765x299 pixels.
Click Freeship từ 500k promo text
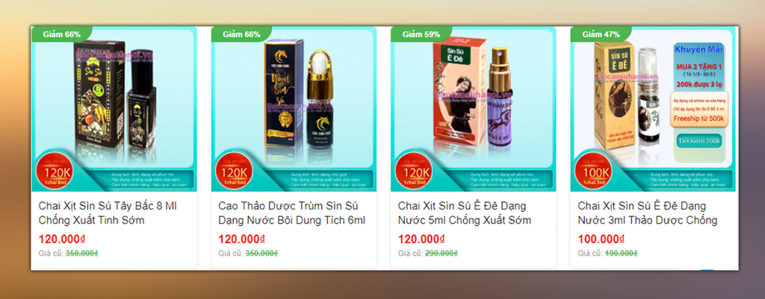699,119
